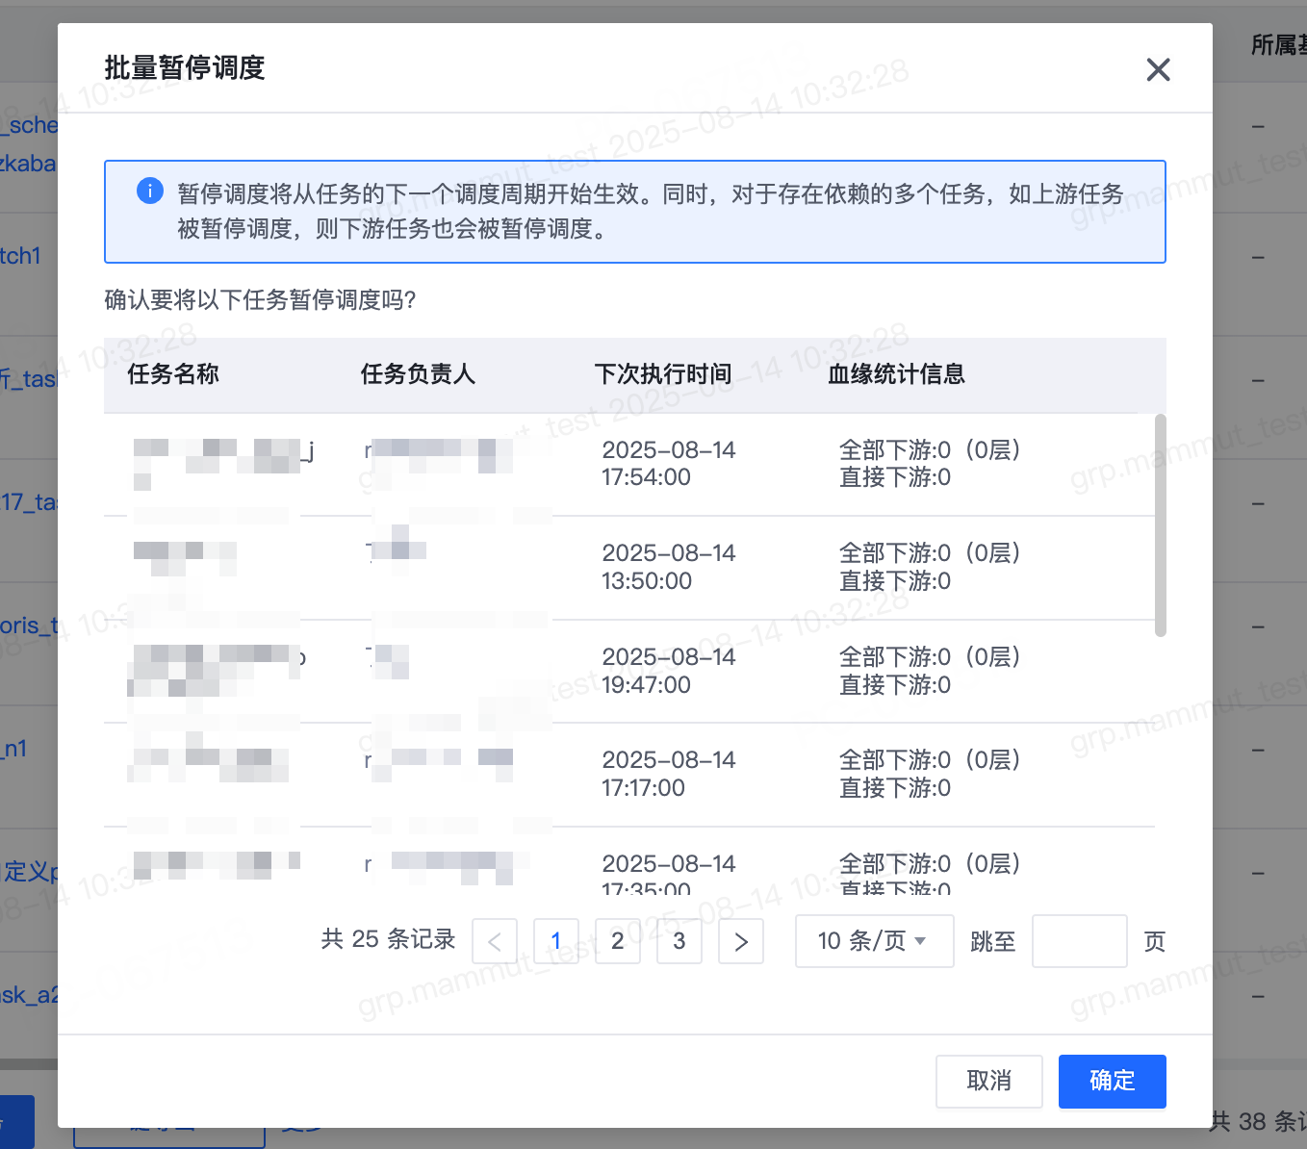Click the 任务负责人 column header
Image resolution: width=1307 pixels, height=1149 pixels.
(x=418, y=374)
